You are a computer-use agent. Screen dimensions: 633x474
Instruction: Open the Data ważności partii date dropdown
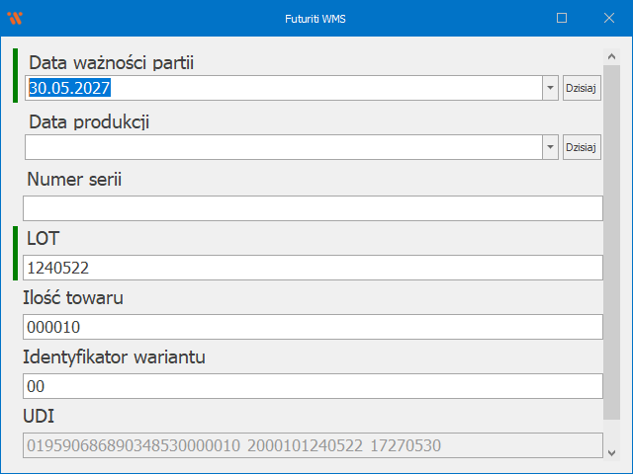(x=550, y=88)
